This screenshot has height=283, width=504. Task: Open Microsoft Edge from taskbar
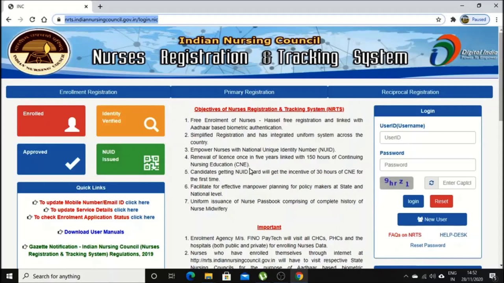(x=190, y=276)
